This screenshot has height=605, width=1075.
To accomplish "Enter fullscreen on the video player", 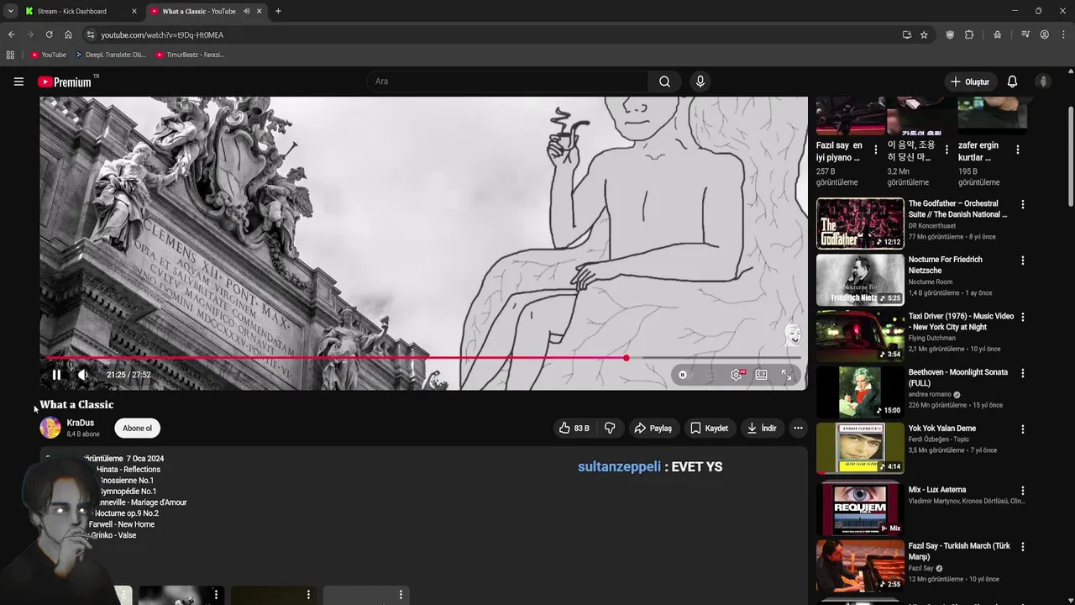I will click(786, 375).
